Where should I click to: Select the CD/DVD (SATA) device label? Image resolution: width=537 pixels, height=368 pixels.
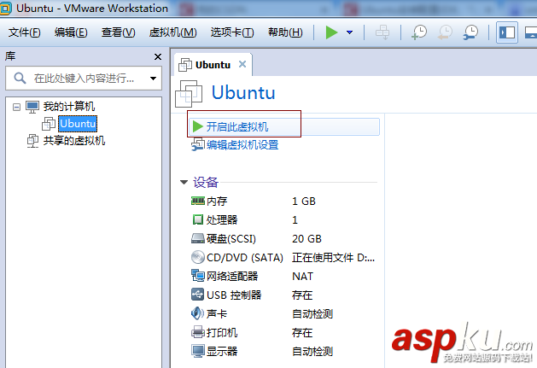click(x=245, y=258)
